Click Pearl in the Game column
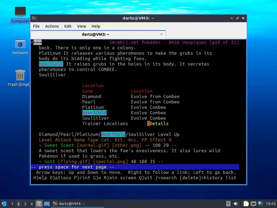 pyautogui.click(x=89, y=102)
